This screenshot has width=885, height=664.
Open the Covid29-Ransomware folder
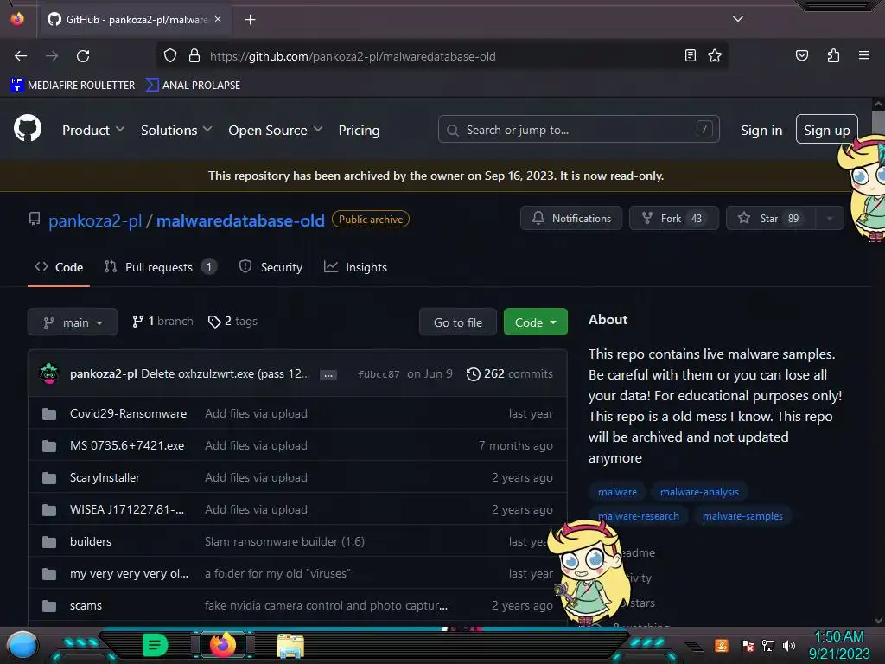pyautogui.click(x=128, y=413)
